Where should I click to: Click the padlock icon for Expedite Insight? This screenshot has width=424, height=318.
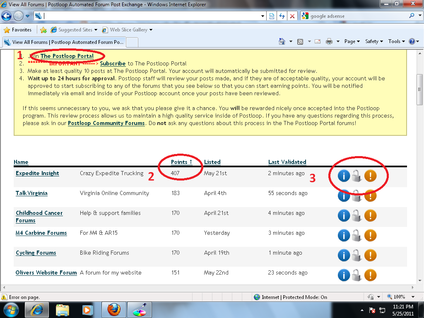(357, 176)
